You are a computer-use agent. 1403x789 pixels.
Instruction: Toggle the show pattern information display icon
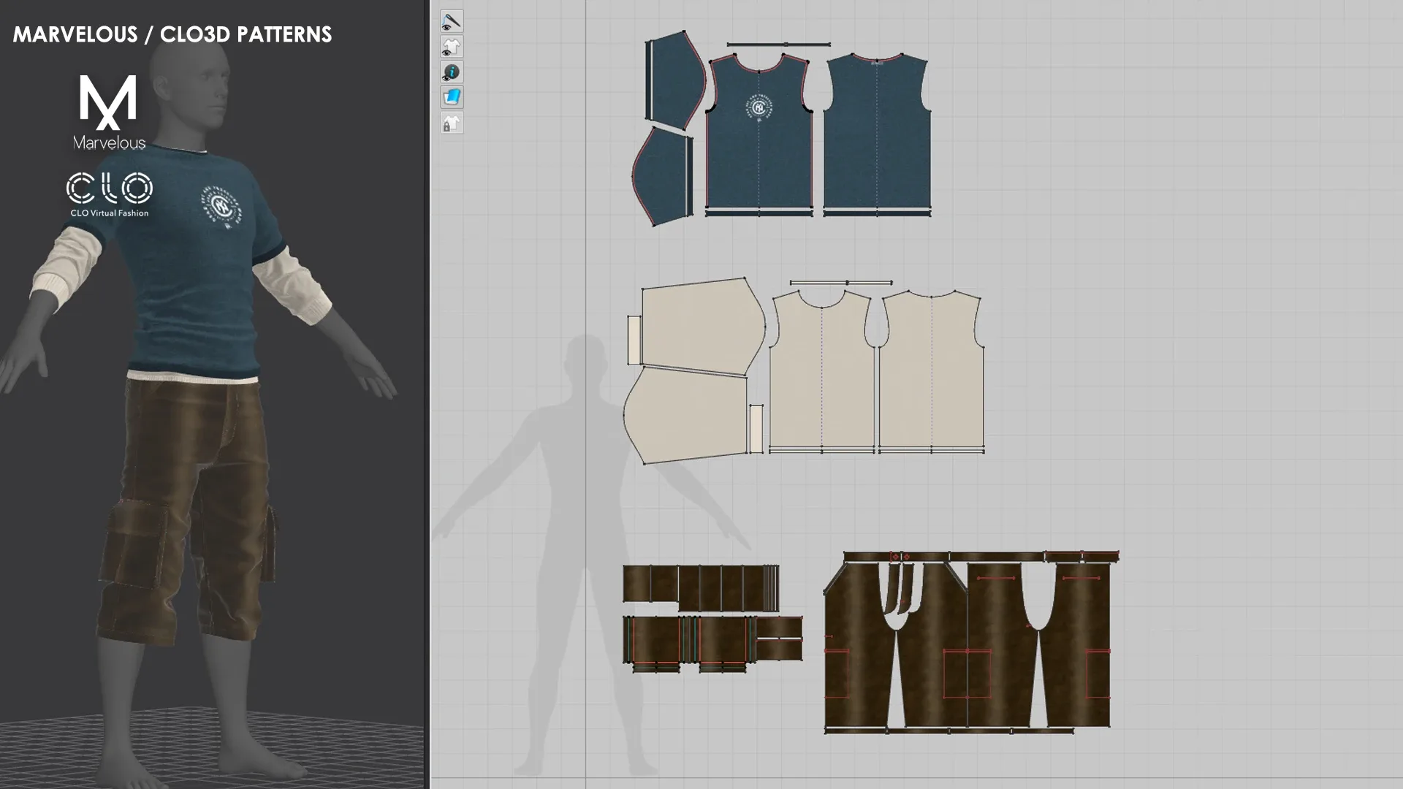[452, 72]
